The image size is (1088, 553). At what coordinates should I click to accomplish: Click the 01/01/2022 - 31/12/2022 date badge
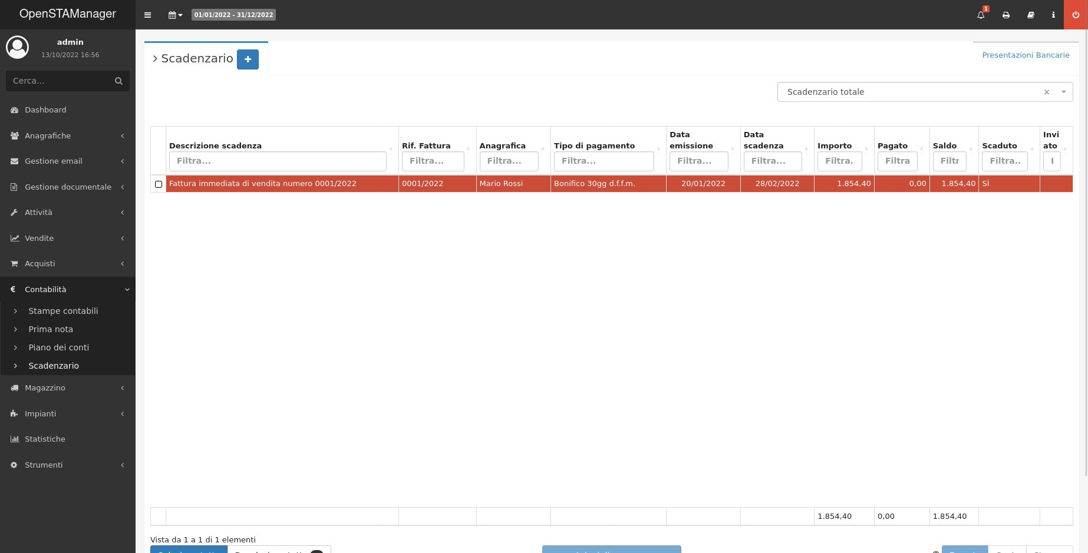point(233,15)
